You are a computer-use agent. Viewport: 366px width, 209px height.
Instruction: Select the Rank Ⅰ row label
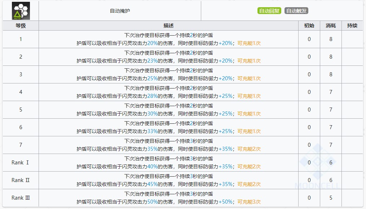[x=20, y=163]
